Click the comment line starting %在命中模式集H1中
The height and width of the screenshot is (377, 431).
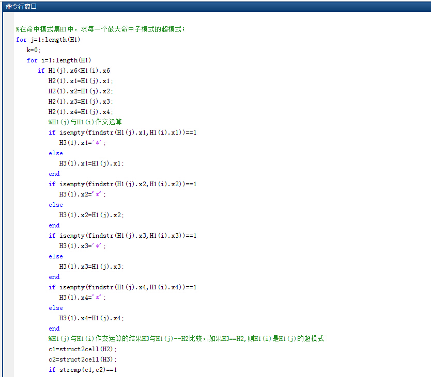coord(100,29)
